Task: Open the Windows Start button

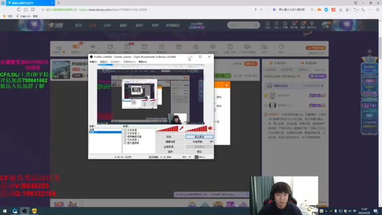Action: click(4, 211)
